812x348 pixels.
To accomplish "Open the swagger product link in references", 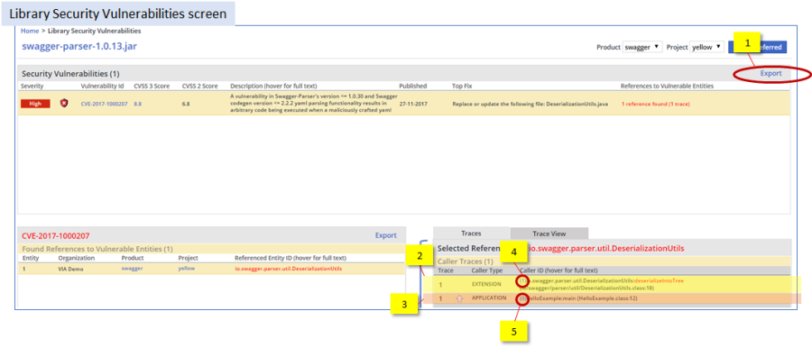I will click(132, 269).
